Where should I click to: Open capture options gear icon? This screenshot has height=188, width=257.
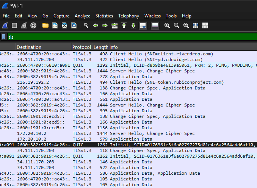tap(33, 25)
